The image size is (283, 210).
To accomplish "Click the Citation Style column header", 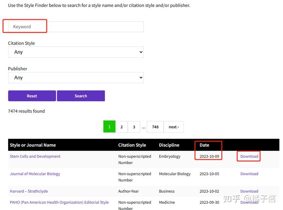I will 132,145.
